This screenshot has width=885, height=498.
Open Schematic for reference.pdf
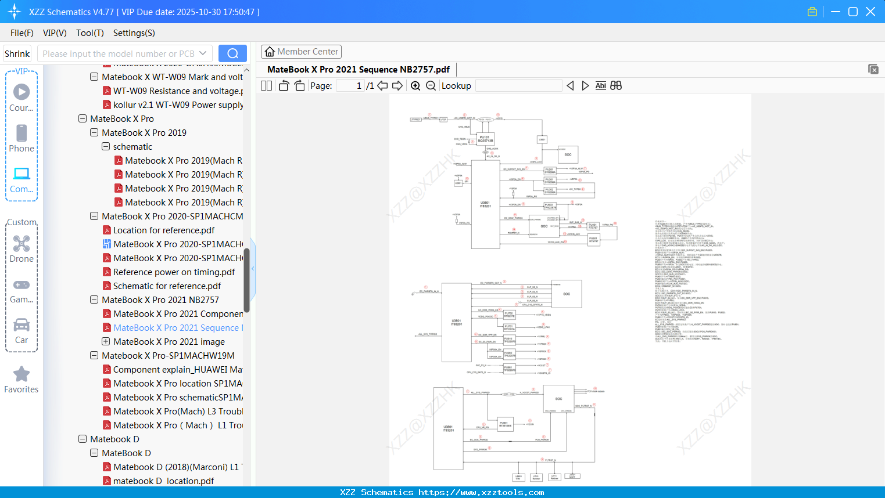167,286
